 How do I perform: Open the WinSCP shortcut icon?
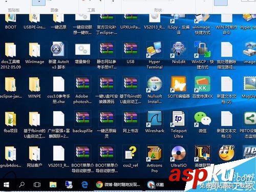click(x=202, y=50)
